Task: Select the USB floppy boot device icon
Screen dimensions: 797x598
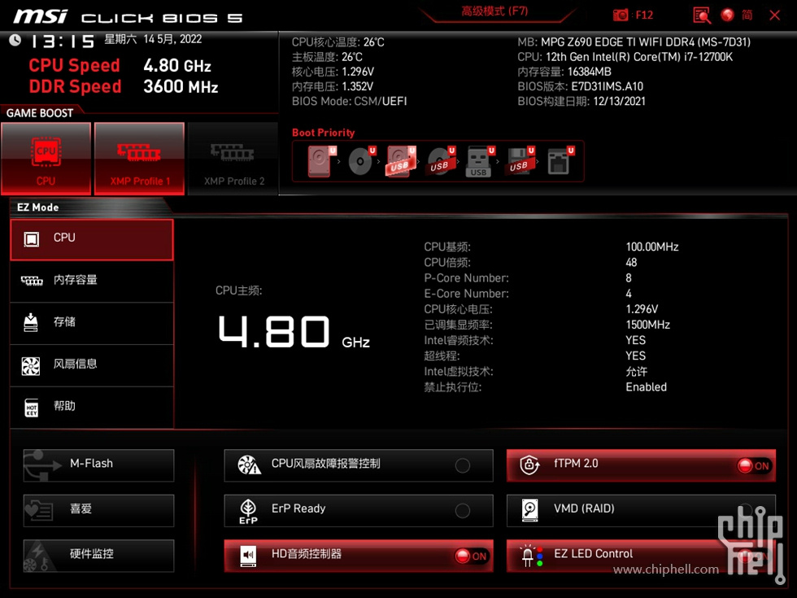Action: [x=520, y=161]
